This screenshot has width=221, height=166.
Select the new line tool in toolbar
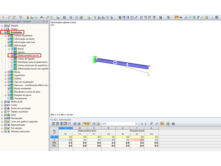(9, 17)
